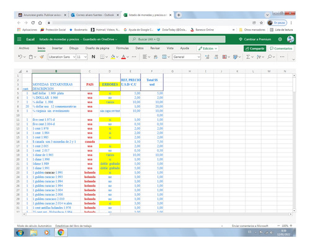
Task: Switch to the Diseño de página tab
Action: (x=97, y=48)
